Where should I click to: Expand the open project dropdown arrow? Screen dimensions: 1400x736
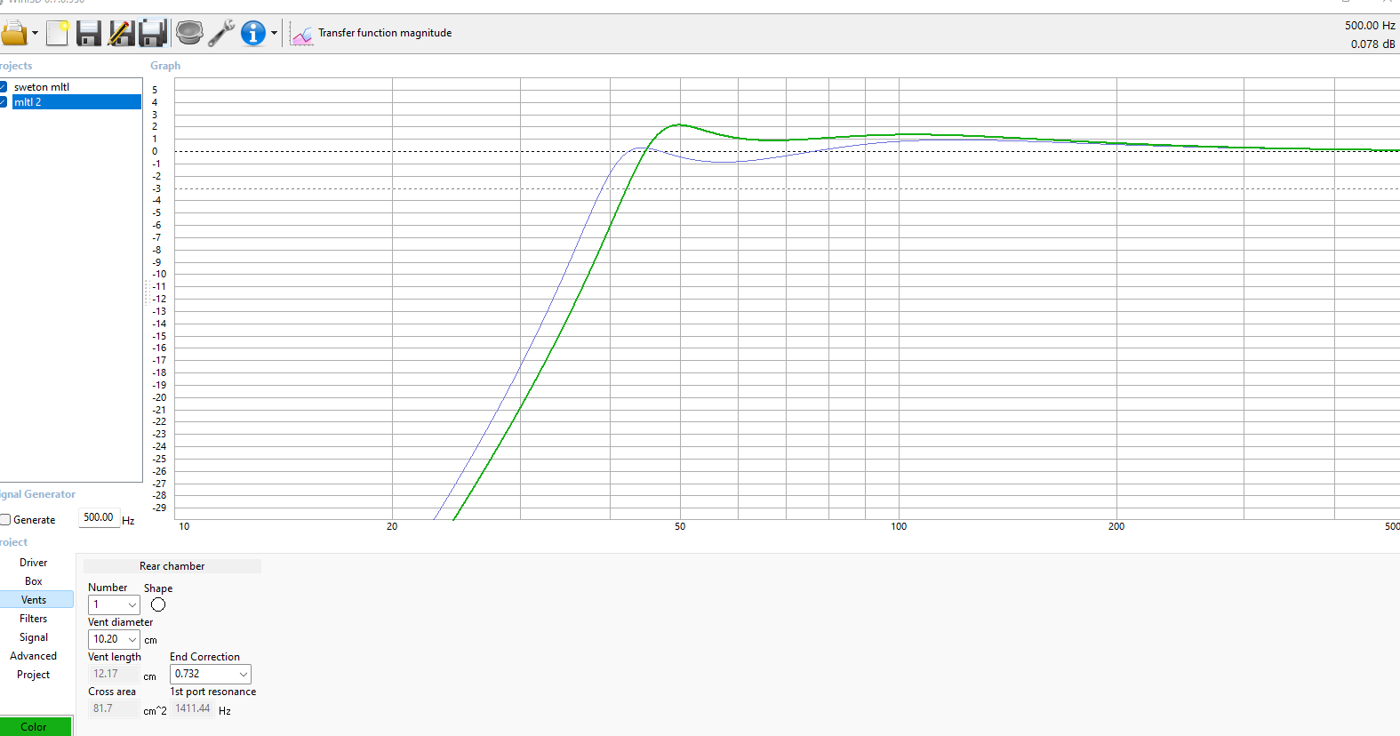(35, 33)
